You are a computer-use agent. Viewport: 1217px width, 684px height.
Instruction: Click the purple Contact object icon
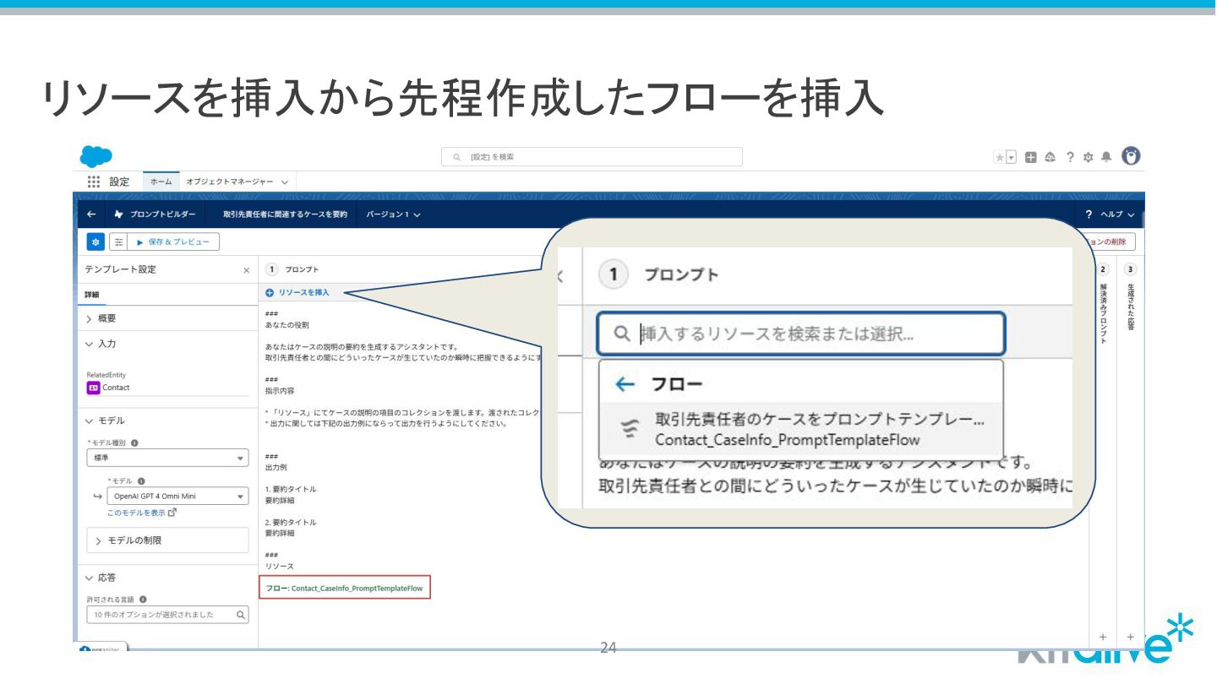point(93,388)
